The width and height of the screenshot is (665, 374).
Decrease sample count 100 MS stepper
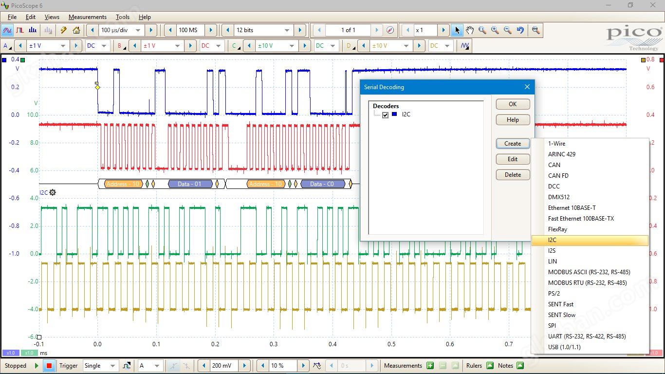pyautogui.click(x=170, y=30)
